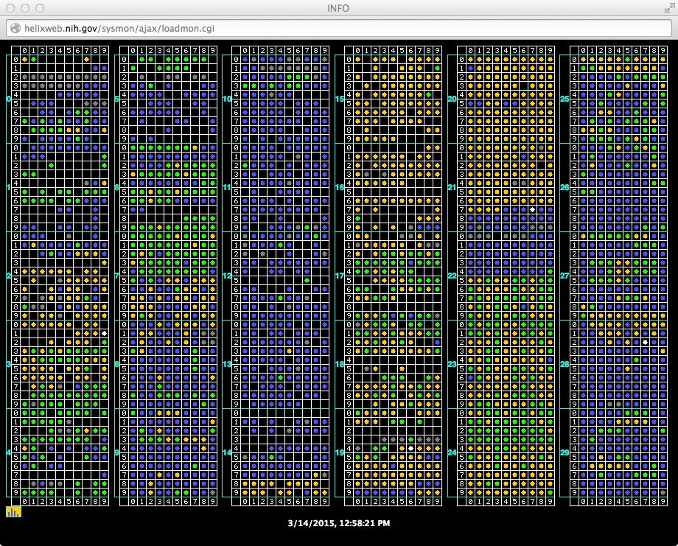The width and height of the screenshot is (678, 546).
Task: Click the white node in rack 19
Action: [410, 448]
